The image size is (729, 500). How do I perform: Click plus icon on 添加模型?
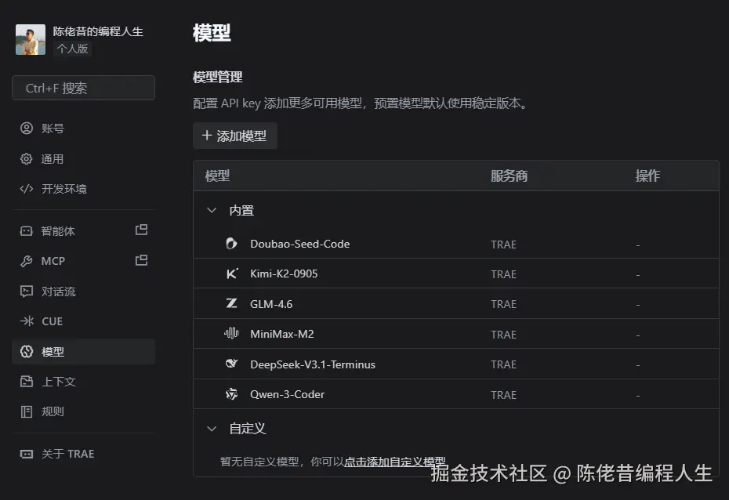tap(207, 136)
